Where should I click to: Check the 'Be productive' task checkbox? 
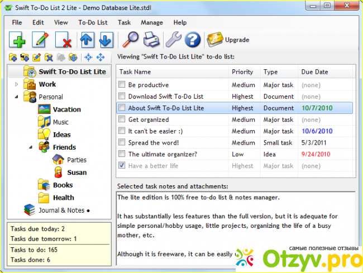(x=122, y=85)
